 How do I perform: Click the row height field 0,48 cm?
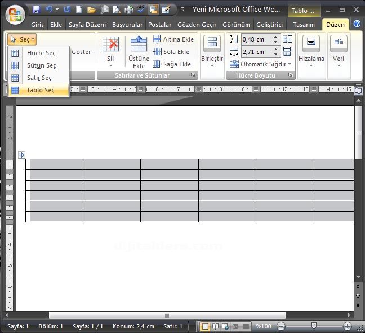[x=256, y=39]
